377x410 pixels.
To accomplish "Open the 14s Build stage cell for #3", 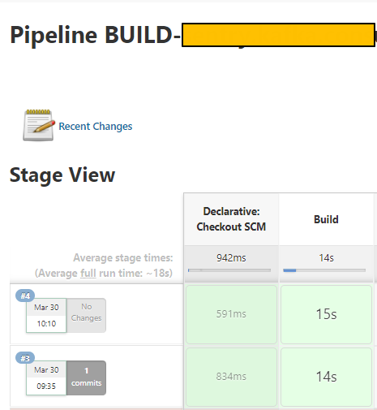I will pyautogui.click(x=326, y=377).
